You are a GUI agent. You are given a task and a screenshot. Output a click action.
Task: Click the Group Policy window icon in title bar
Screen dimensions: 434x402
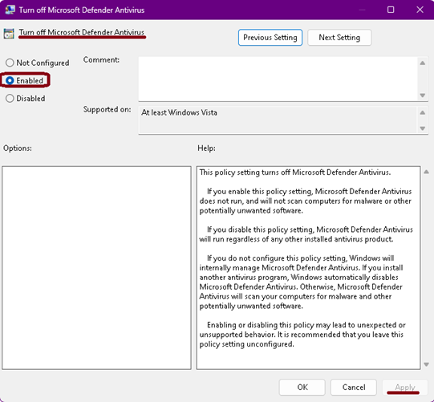point(10,10)
